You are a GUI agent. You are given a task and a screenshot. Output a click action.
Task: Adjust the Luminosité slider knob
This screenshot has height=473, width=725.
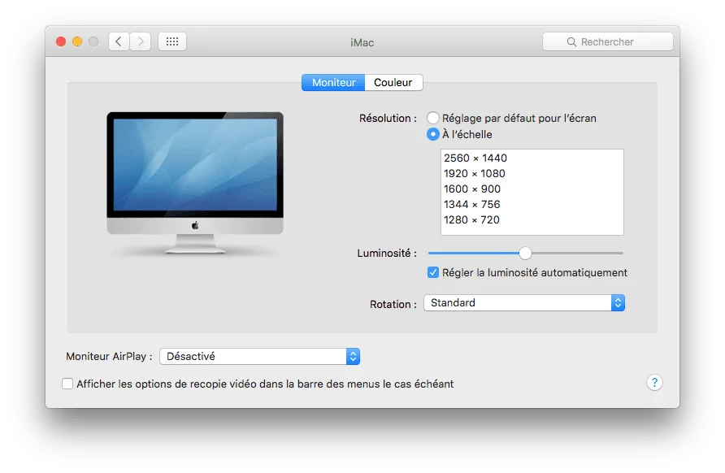pos(525,253)
